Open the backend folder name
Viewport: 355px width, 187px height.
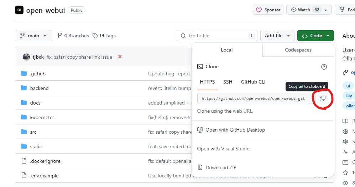[x=40, y=88]
